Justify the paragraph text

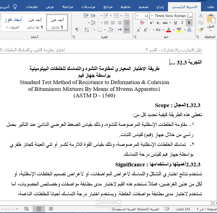pyautogui.click(x=106, y=23)
